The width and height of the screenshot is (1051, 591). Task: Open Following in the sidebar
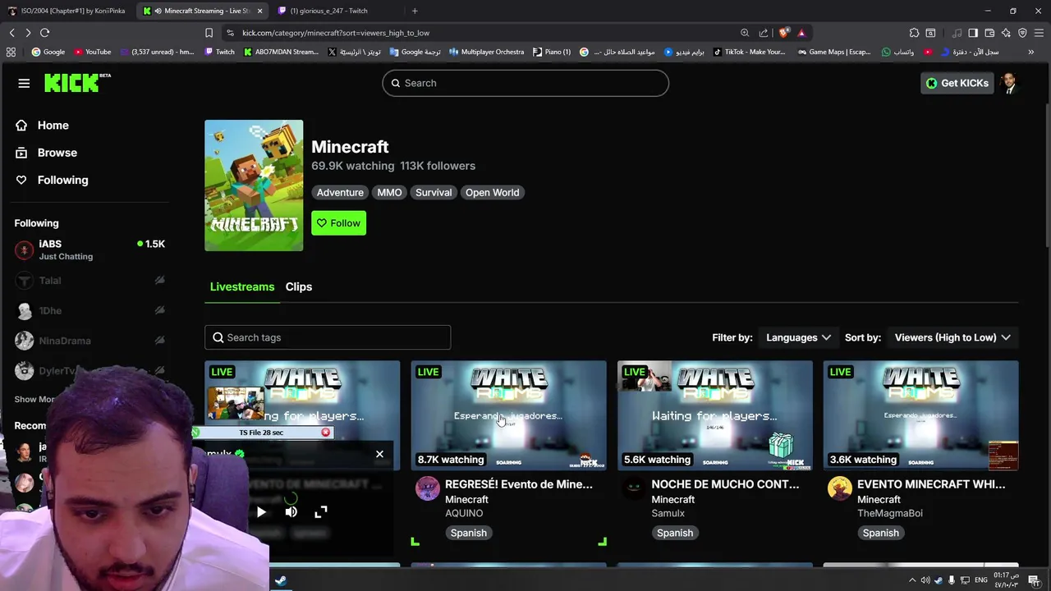tap(62, 180)
